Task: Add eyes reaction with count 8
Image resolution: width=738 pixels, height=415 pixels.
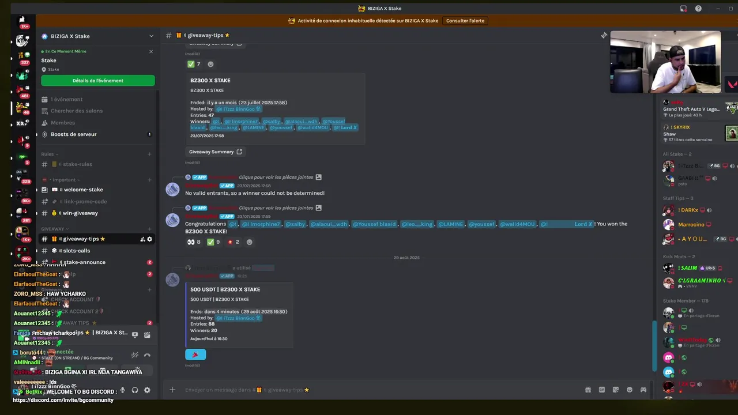Action: coord(194,242)
